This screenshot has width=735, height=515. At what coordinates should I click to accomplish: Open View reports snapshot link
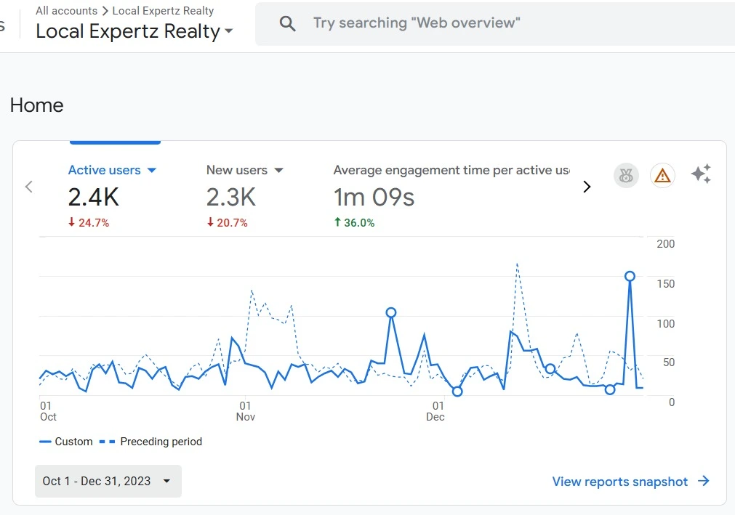click(619, 481)
